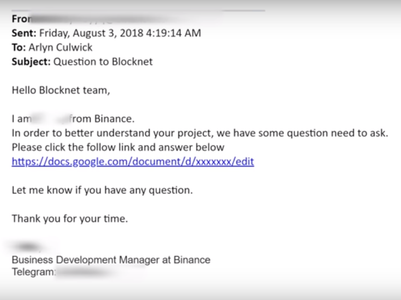Click the bold To label
Screen dimensions: 401x300
[19, 47]
